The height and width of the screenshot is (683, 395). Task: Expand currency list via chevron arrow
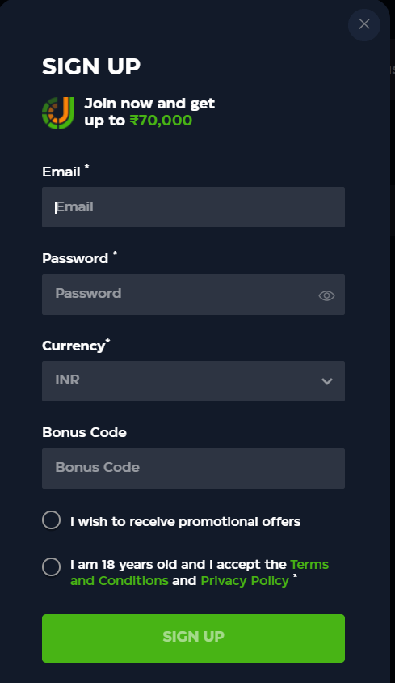(326, 381)
